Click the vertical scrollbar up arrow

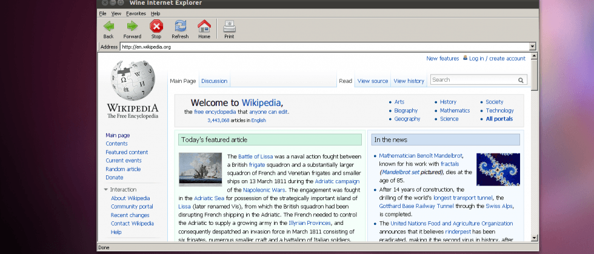[534, 56]
